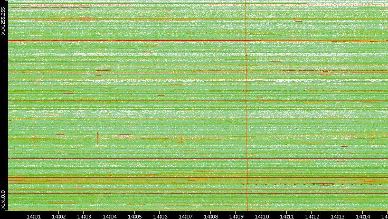388x219 pixels.
Task: Click the x.x.255.255 axis label
Action: pos(3,21)
